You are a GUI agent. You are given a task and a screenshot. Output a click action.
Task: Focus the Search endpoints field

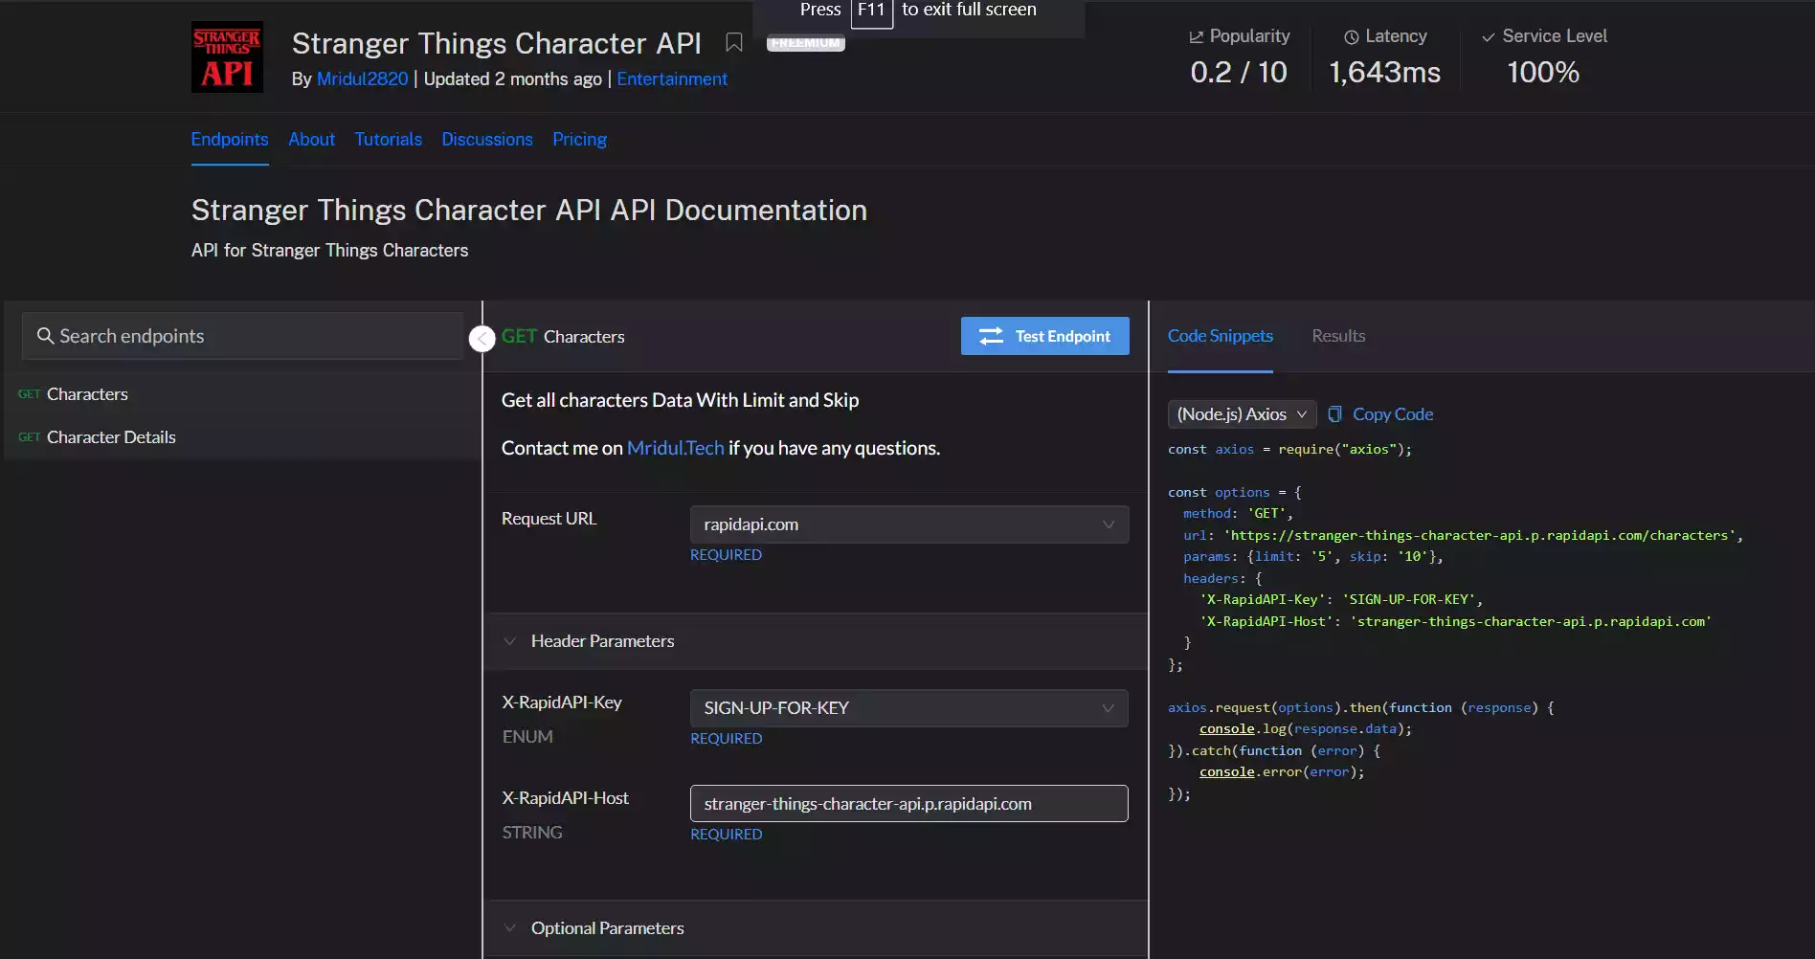click(243, 336)
